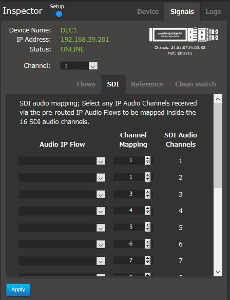Open Audio IP Flow dropdown for SDI channel 7

click(x=62, y=261)
